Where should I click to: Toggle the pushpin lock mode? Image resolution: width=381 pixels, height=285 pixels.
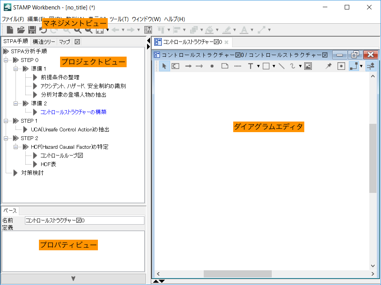pyautogui.click(x=328, y=66)
